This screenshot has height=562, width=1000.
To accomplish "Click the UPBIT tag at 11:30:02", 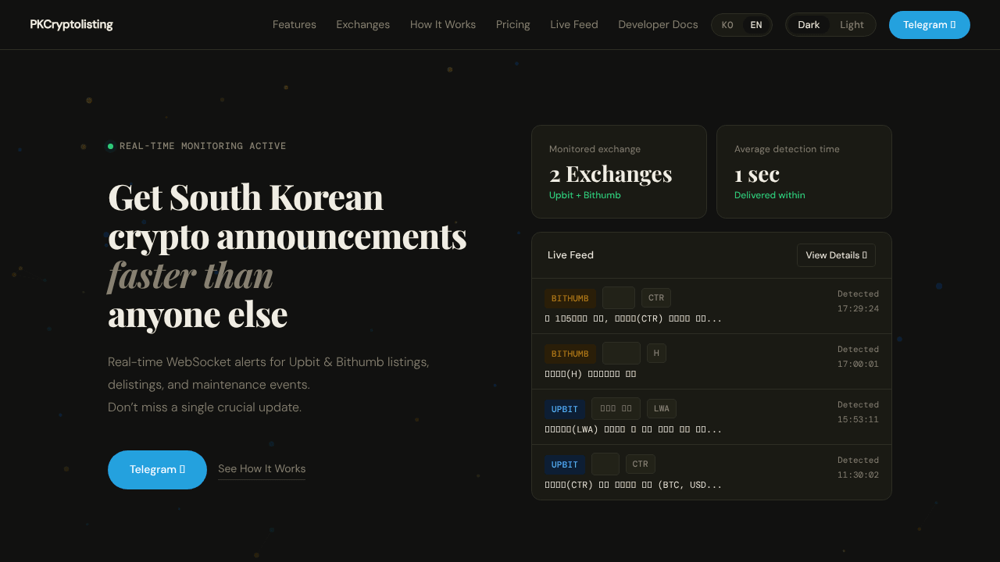I will tap(565, 464).
